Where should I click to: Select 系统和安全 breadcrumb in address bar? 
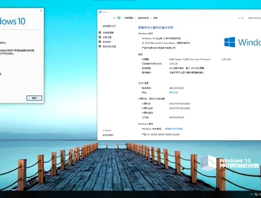click(143, 18)
